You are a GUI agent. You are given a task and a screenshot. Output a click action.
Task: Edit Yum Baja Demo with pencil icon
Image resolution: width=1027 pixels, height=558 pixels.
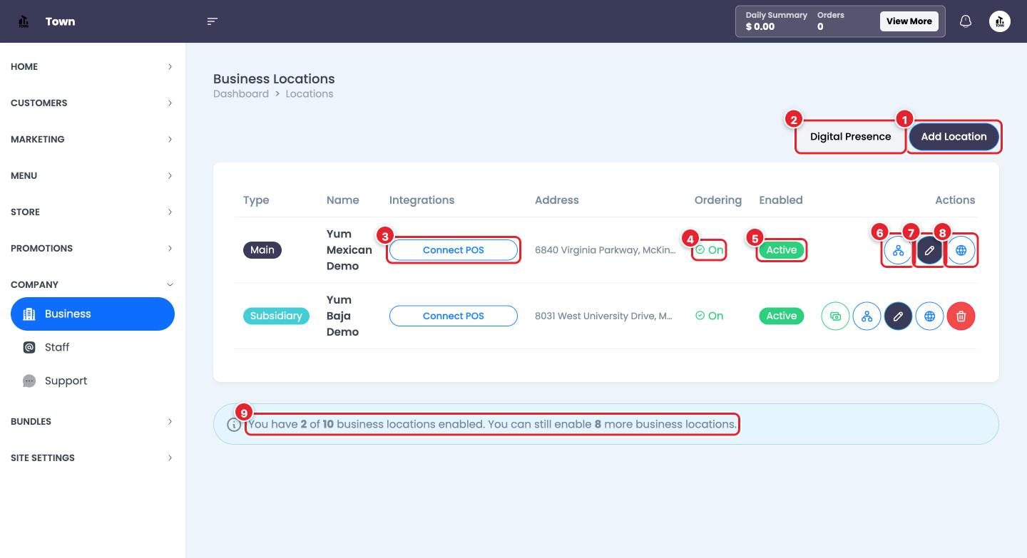(898, 316)
